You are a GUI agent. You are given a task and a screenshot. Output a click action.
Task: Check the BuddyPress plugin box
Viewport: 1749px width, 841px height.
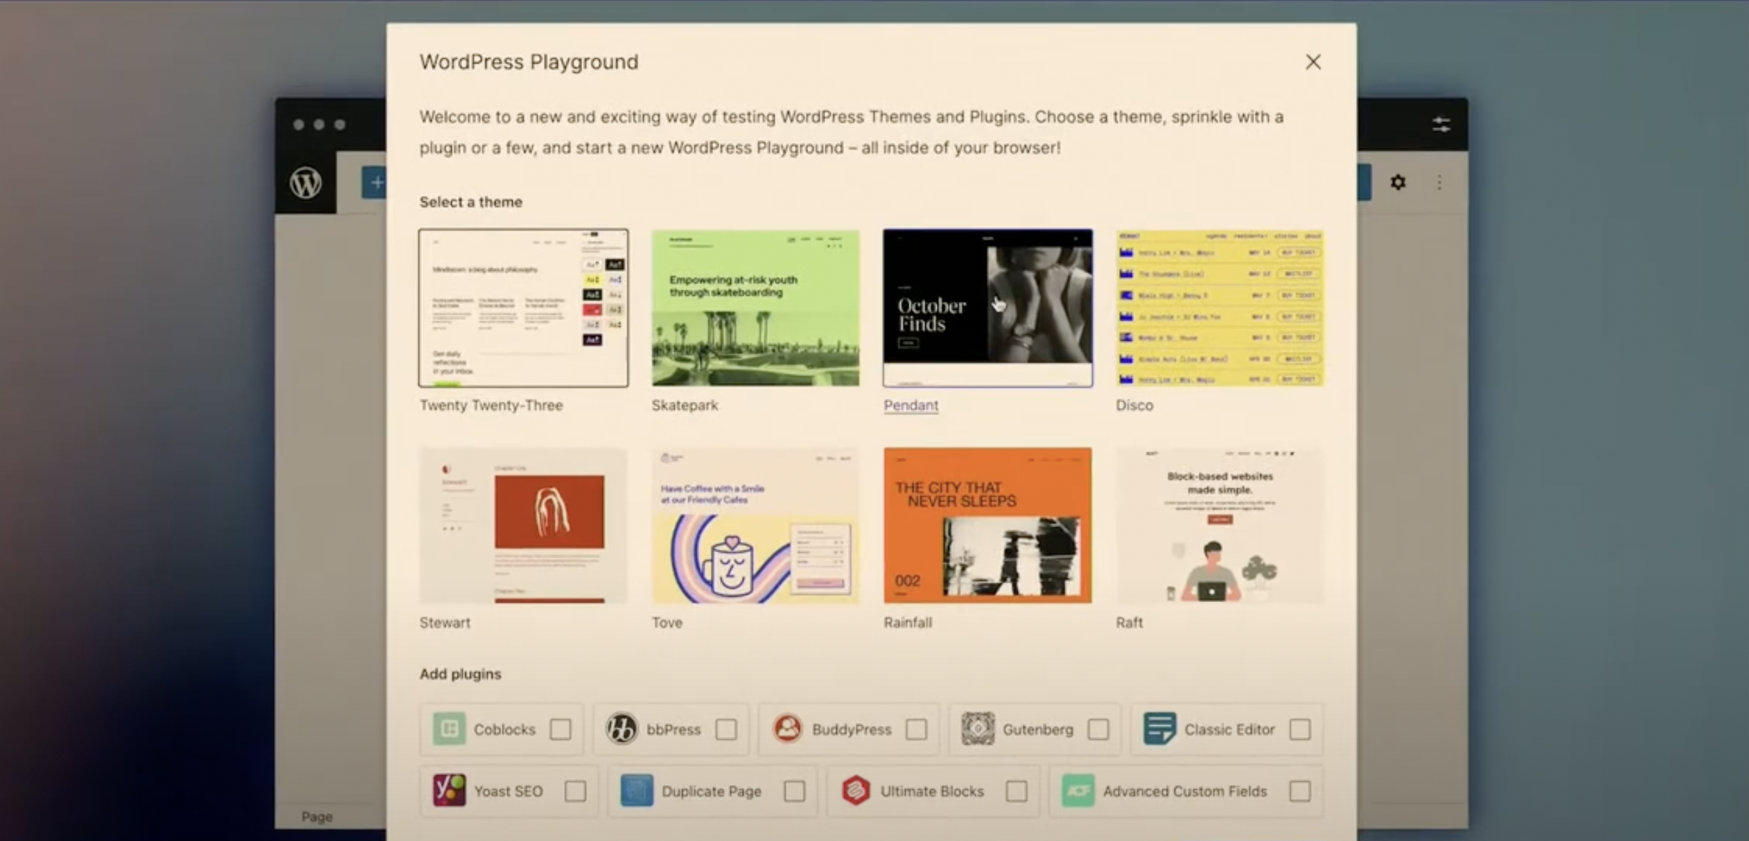click(916, 729)
